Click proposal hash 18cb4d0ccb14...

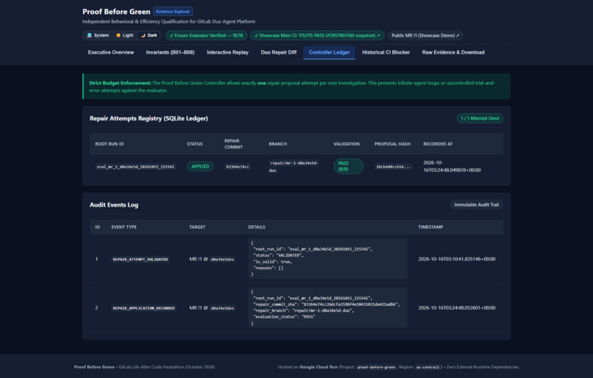pyautogui.click(x=393, y=167)
